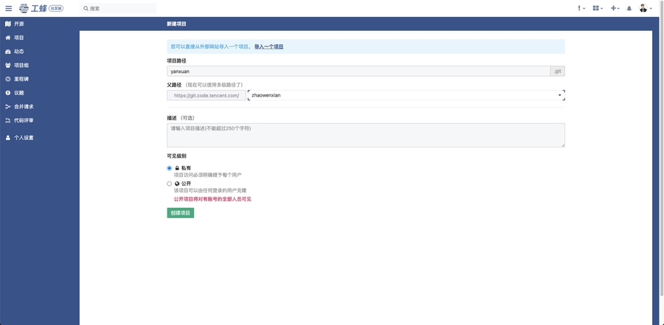Viewport: 664px width, 325px height.
Task: Click the 开源 map icon in sidebar
Action: click(8, 24)
